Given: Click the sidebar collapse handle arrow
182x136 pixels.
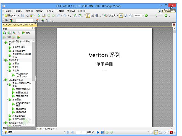Looking at the screenshot, I should coord(36,79).
